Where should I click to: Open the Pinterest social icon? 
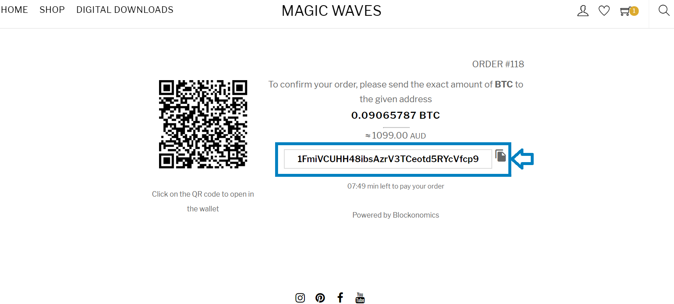[x=320, y=298]
